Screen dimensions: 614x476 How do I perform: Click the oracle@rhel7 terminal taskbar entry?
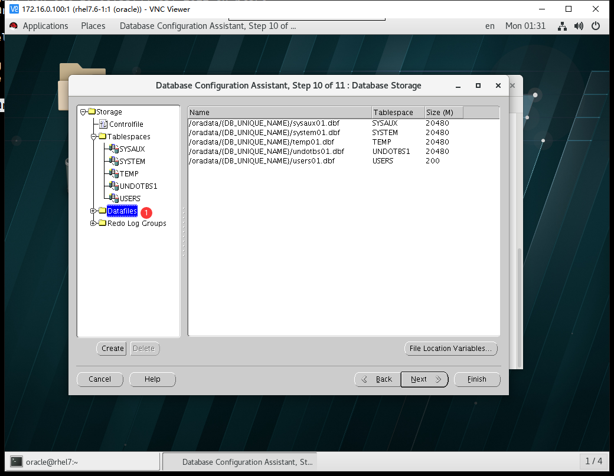click(x=82, y=462)
